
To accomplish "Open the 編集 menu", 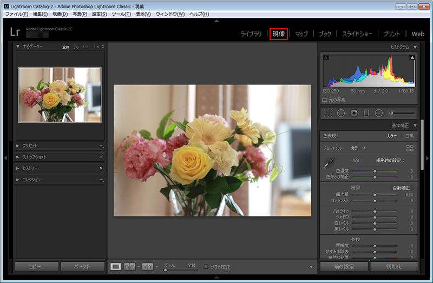I will [x=40, y=14].
